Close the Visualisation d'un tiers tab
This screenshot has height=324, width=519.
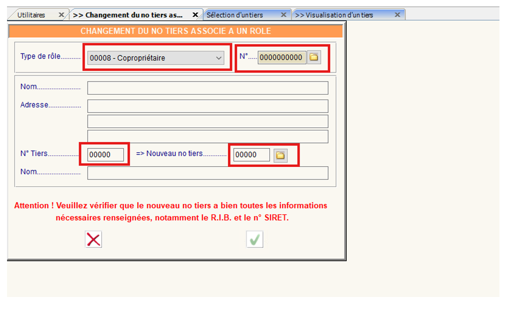click(x=397, y=15)
